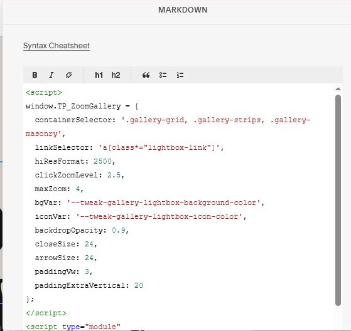
Task: Open the Syntax Cheatsheet link
Action: pos(57,46)
